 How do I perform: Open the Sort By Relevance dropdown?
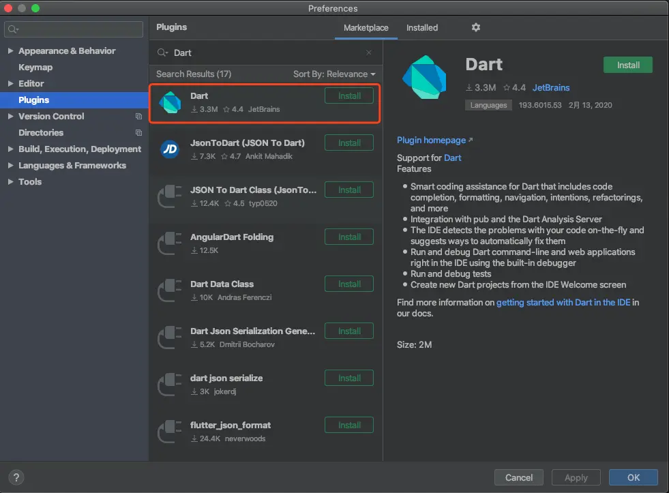334,74
